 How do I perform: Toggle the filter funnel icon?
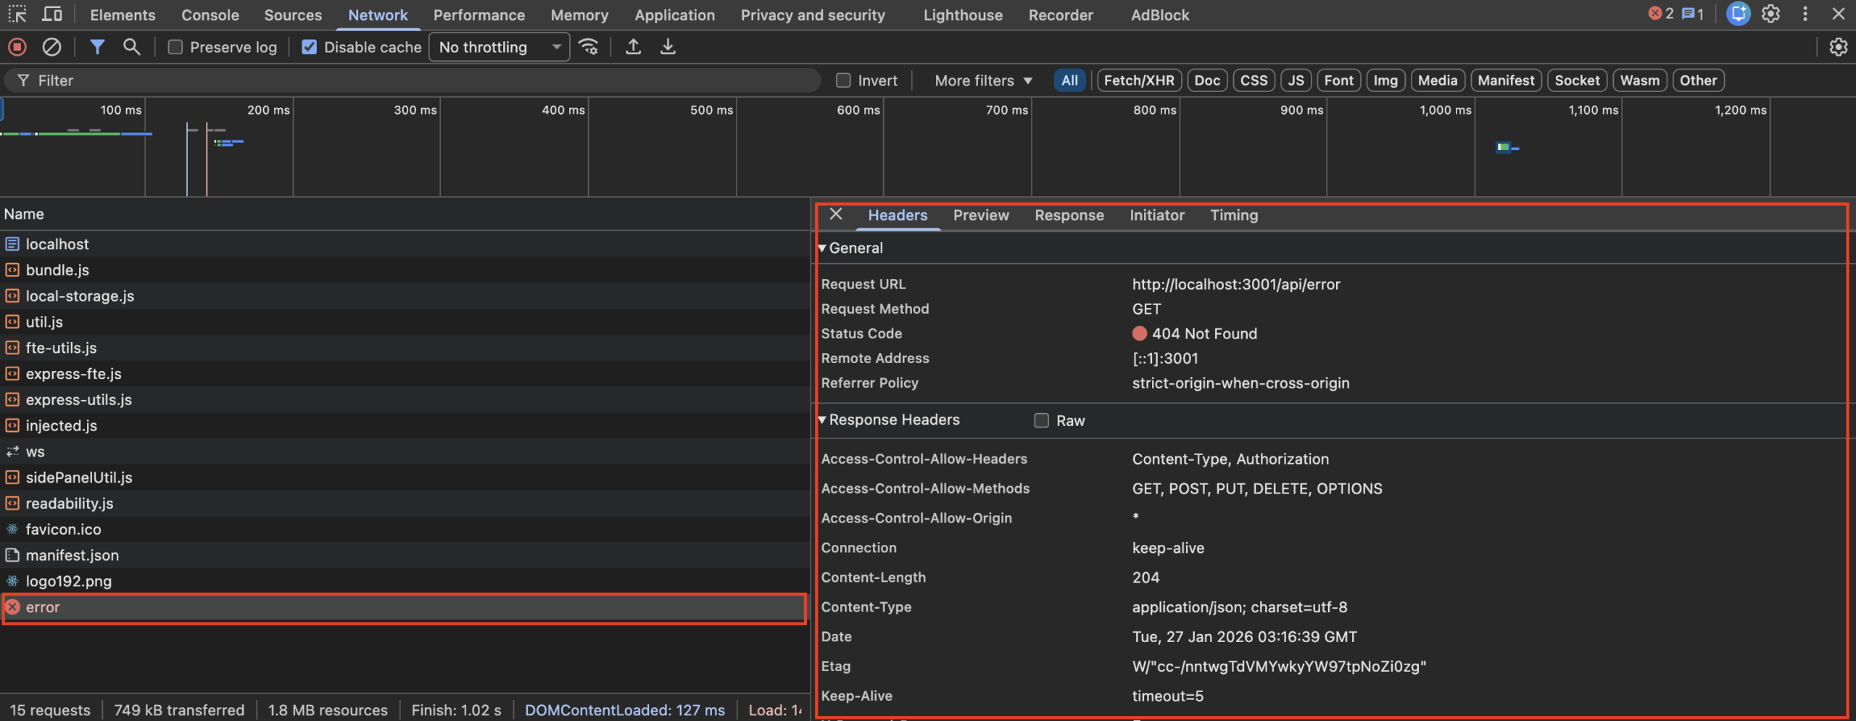[x=96, y=47]
